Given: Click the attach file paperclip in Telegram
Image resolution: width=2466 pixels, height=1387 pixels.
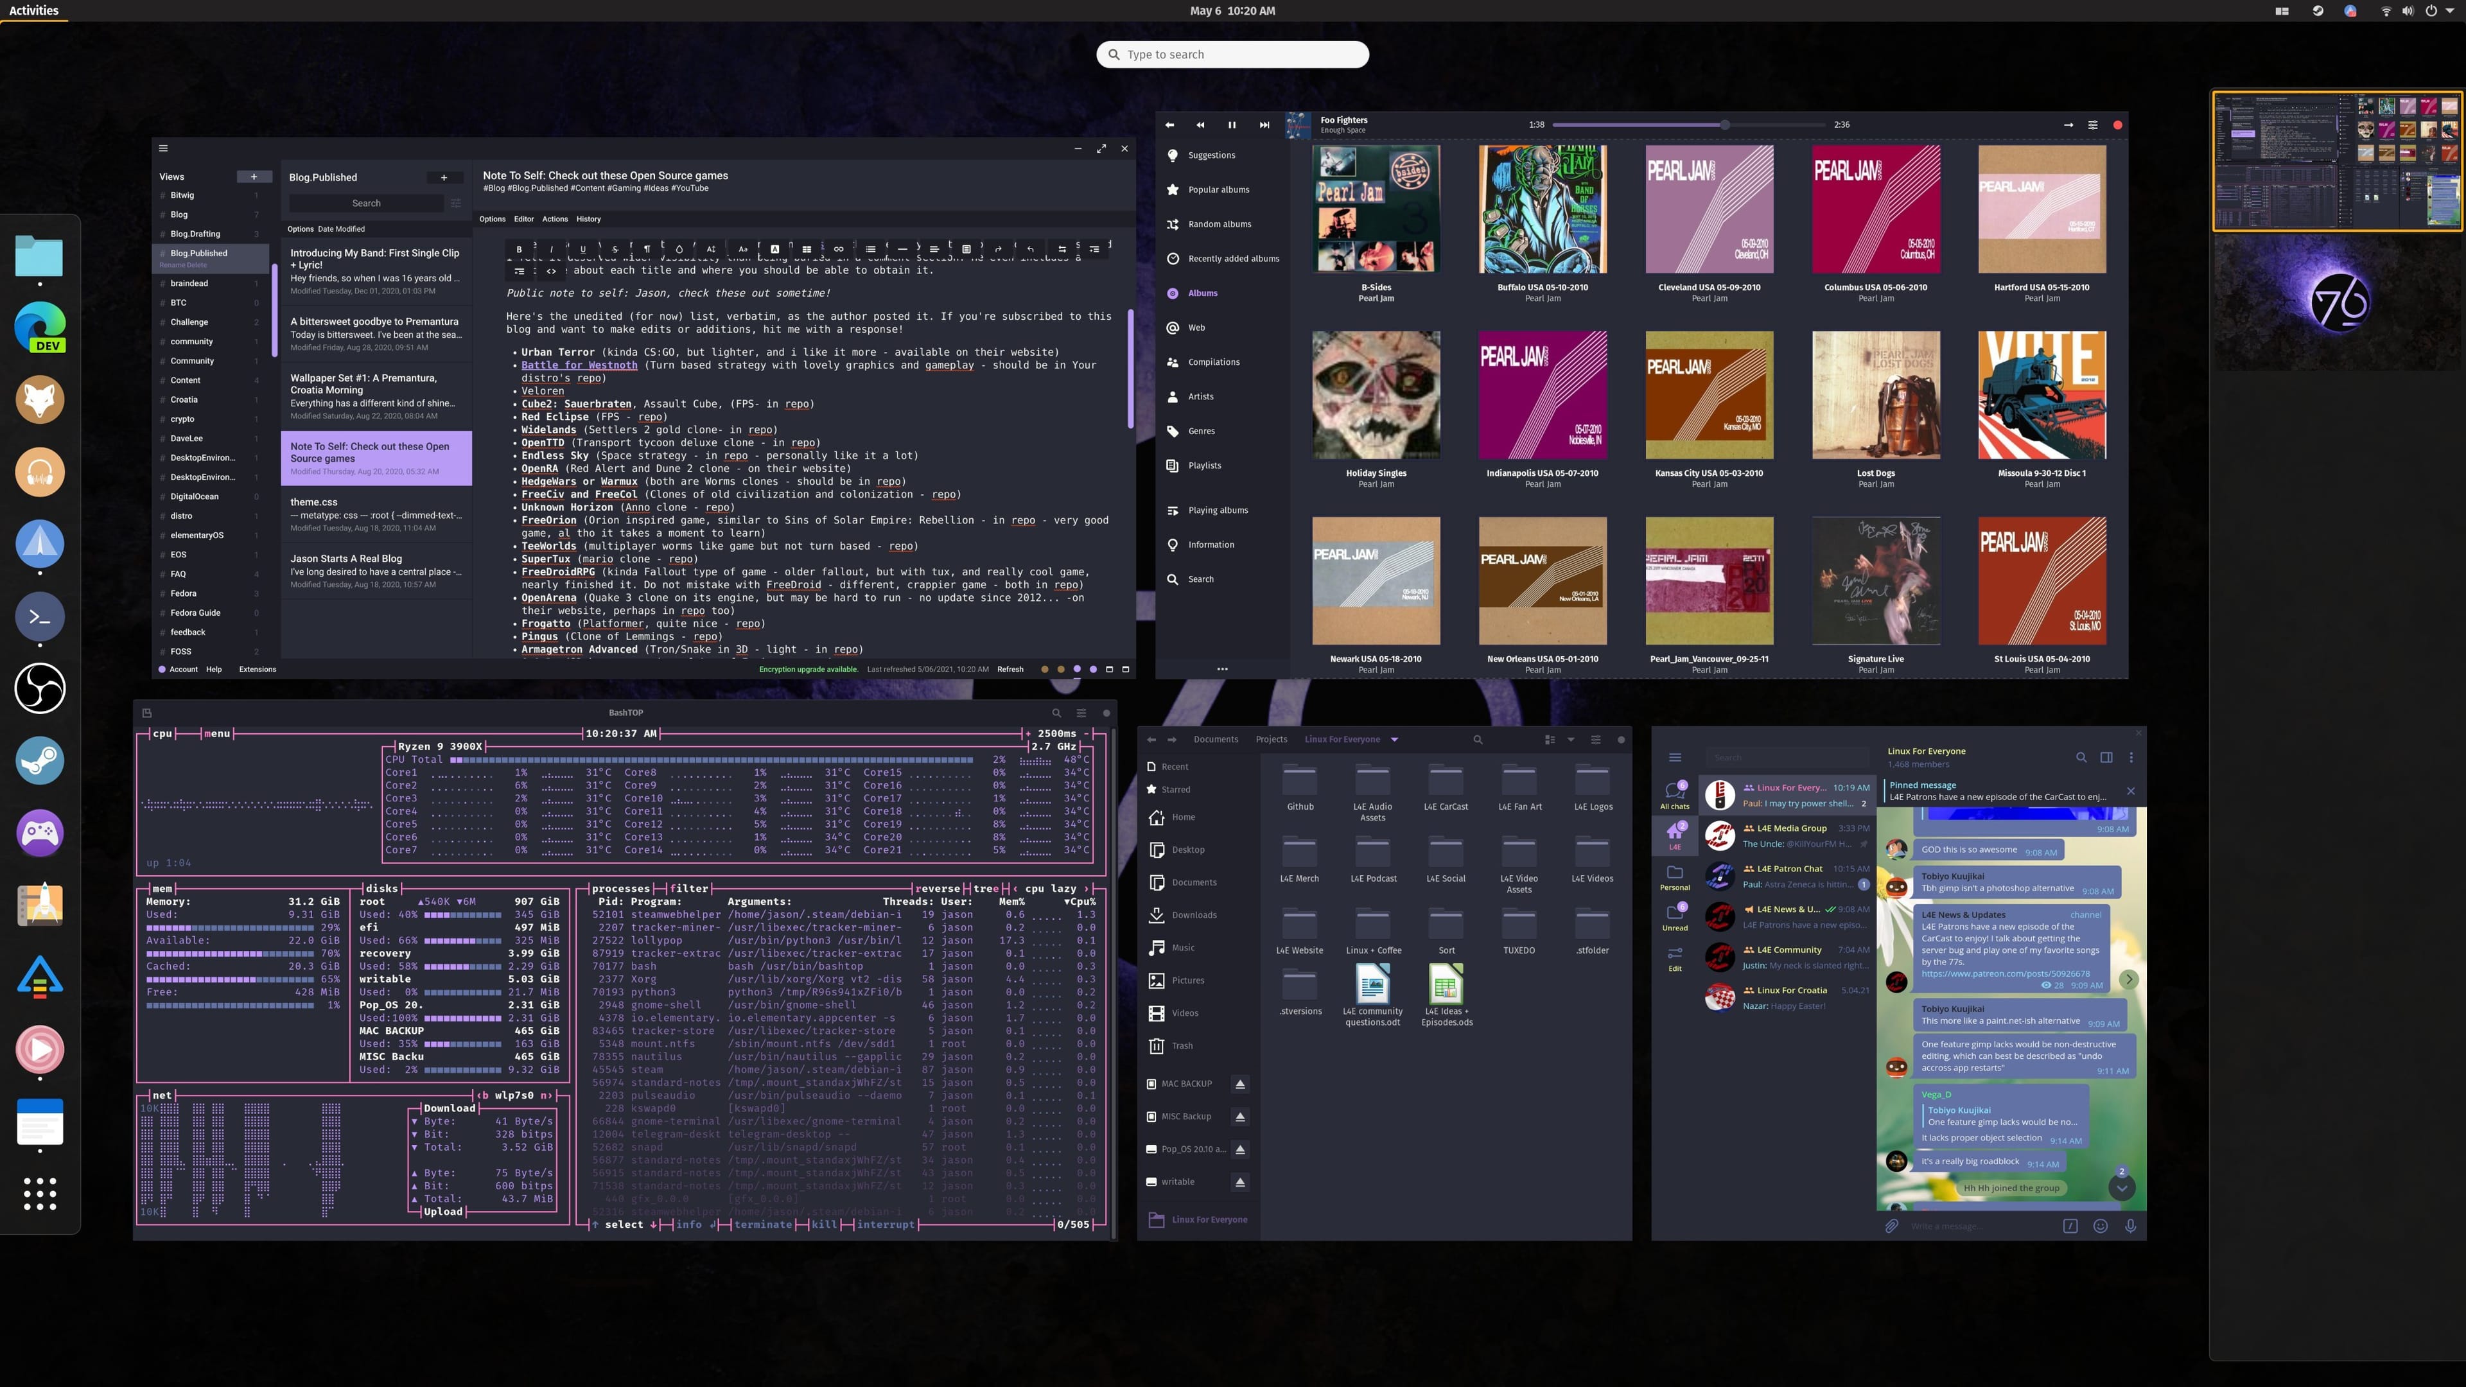Looking at the screenshot, I should pos(1892,1225).
